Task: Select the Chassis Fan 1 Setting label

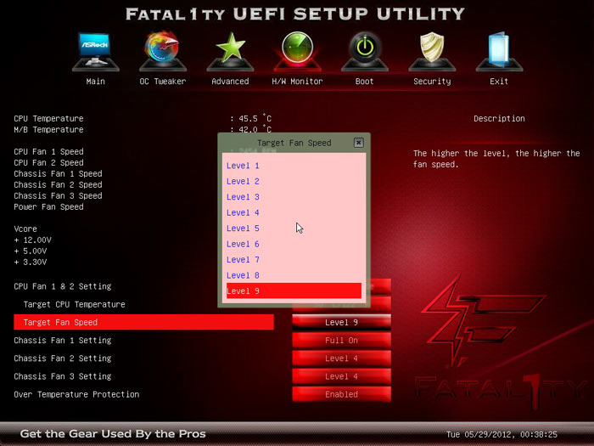Action: coord(63,340)
